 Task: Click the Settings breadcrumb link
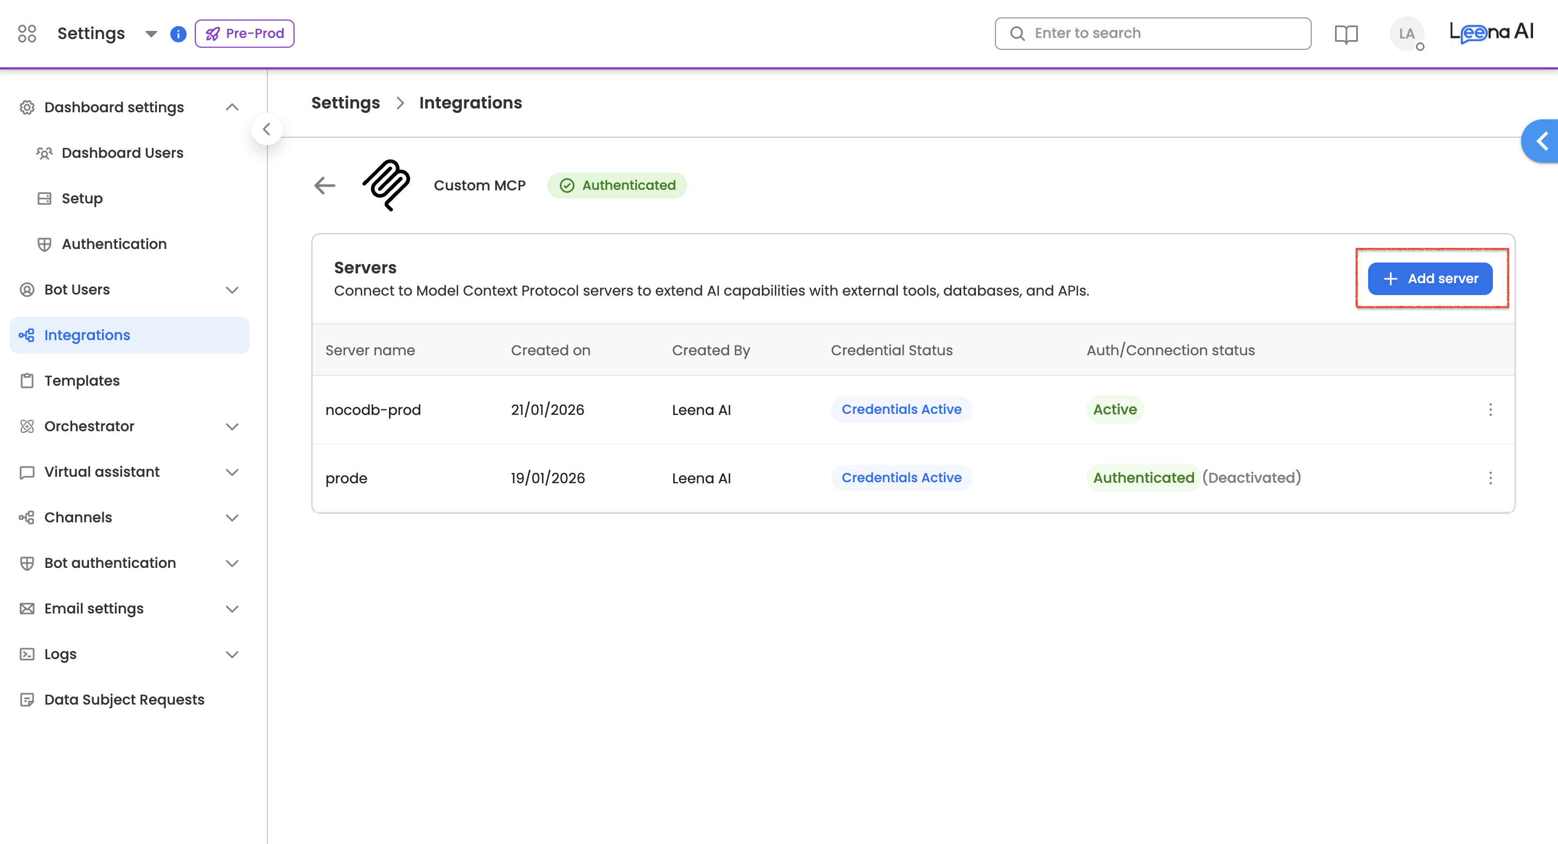click(346, 103)
